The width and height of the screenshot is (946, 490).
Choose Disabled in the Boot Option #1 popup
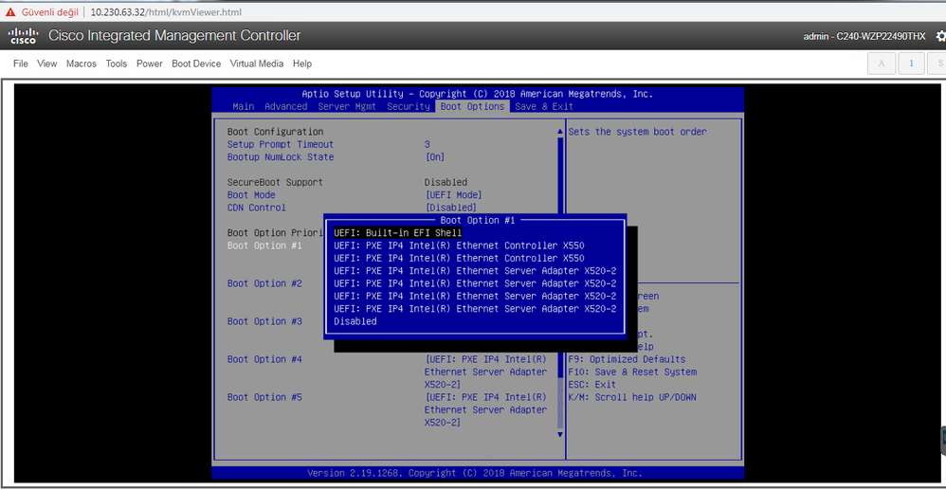[x=355, y=321]
